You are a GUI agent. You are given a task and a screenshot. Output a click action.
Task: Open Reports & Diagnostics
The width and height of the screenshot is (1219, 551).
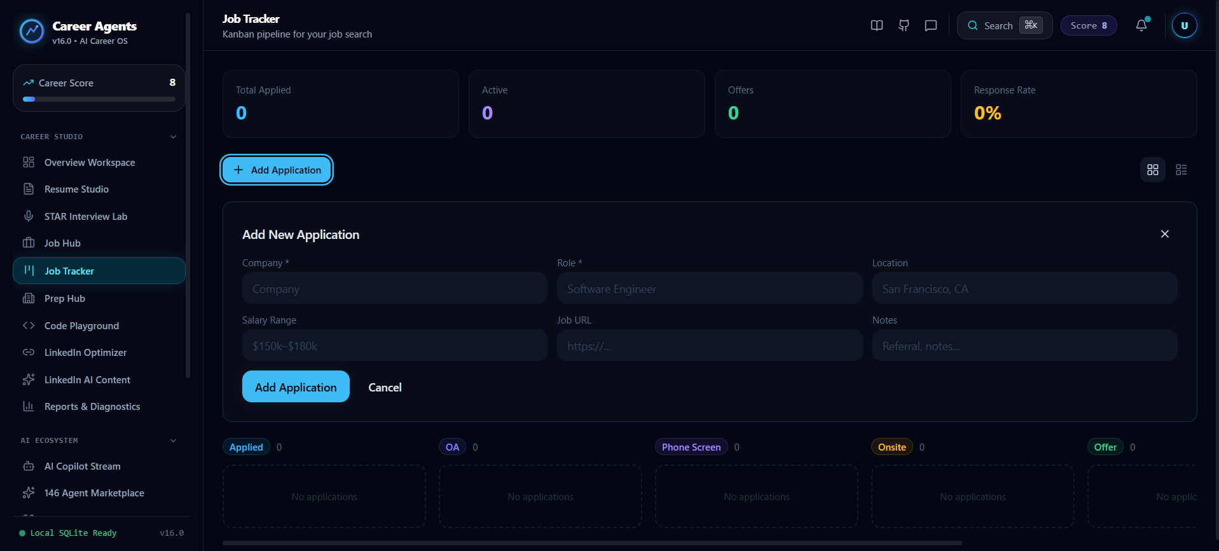[99, 407]
